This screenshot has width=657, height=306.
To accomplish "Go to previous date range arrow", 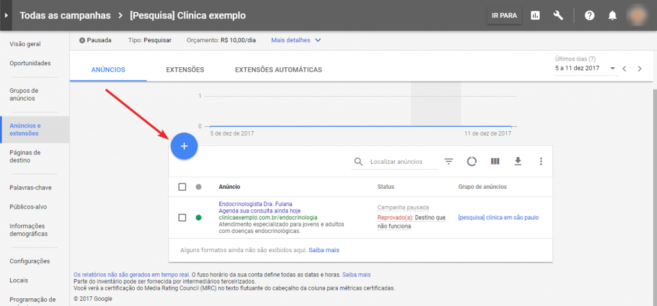I will point(624,68).
